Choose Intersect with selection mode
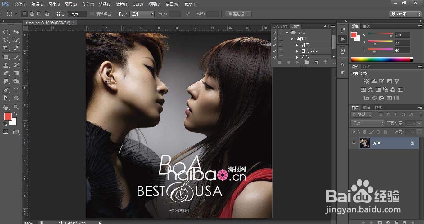The image size is (424, 224). click(47, 14)
